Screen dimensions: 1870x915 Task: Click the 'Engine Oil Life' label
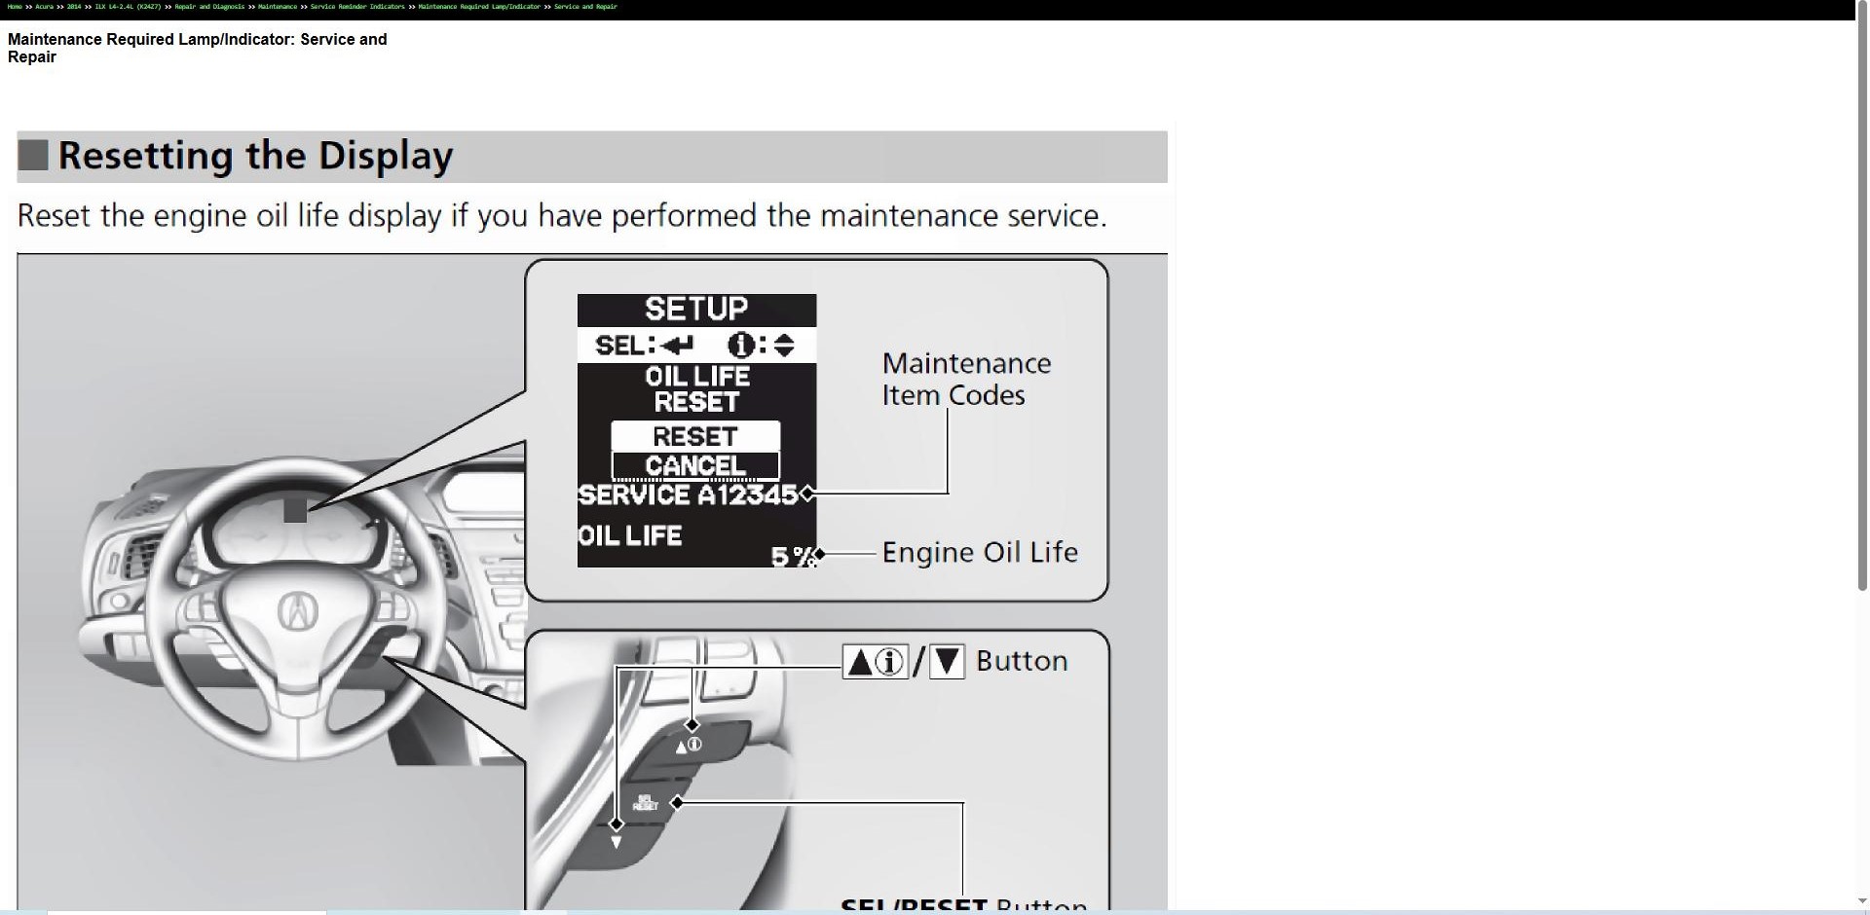(980, 552)
